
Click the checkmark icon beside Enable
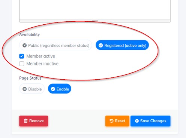pyautogui.click(x=53, y=89)
